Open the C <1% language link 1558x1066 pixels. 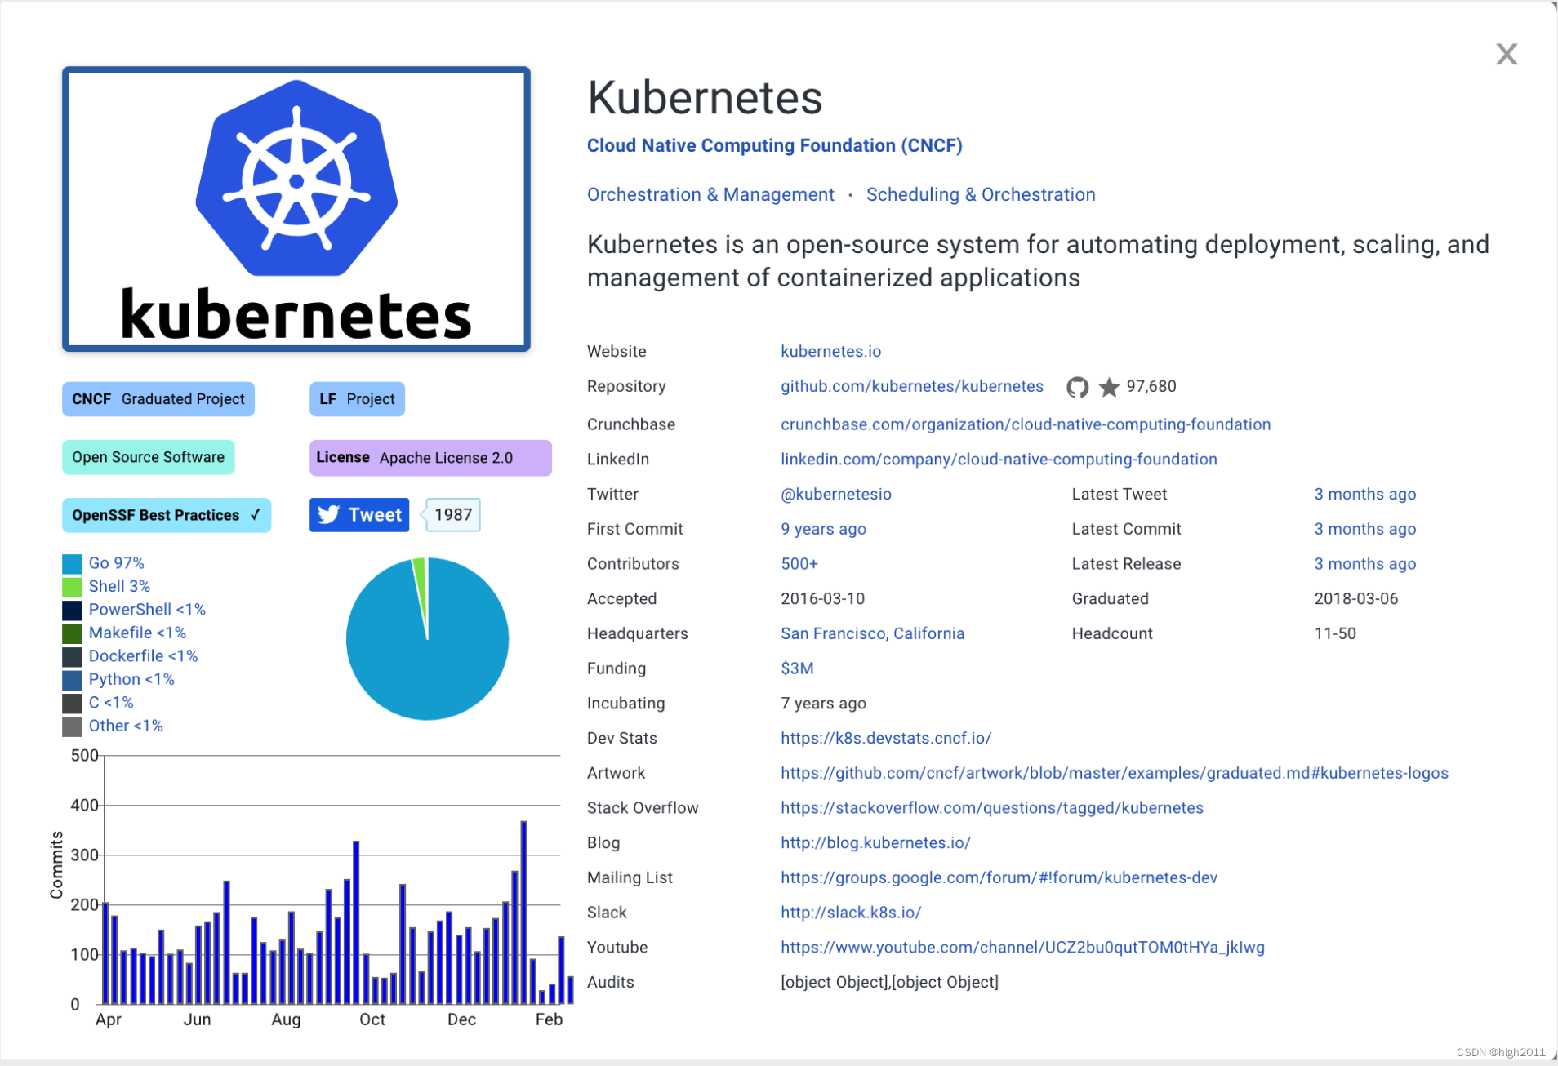(110, 702)
